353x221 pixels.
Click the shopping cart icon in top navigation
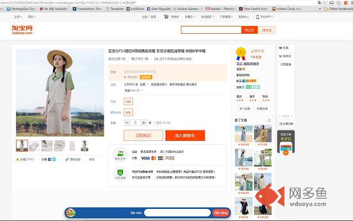166,17
